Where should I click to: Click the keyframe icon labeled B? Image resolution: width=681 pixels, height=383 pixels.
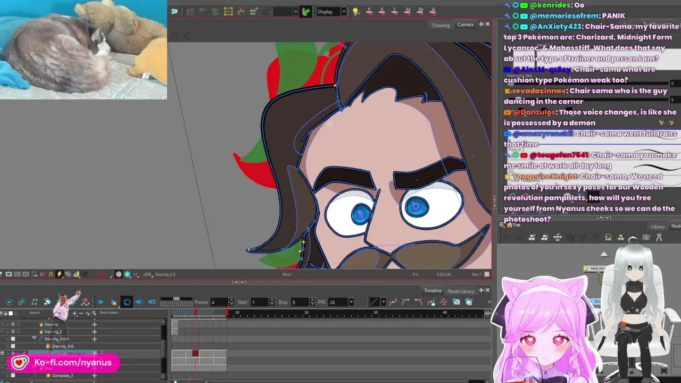tap(382, 11)
